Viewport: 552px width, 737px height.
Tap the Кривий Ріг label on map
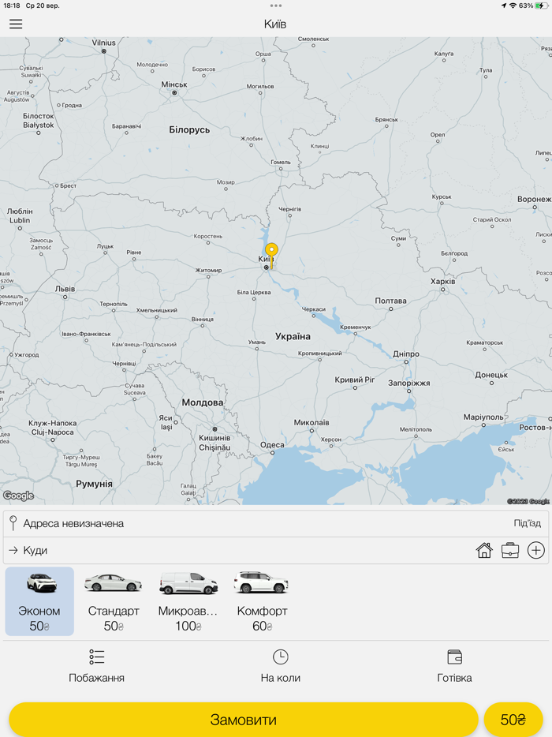tap(355, 380)
